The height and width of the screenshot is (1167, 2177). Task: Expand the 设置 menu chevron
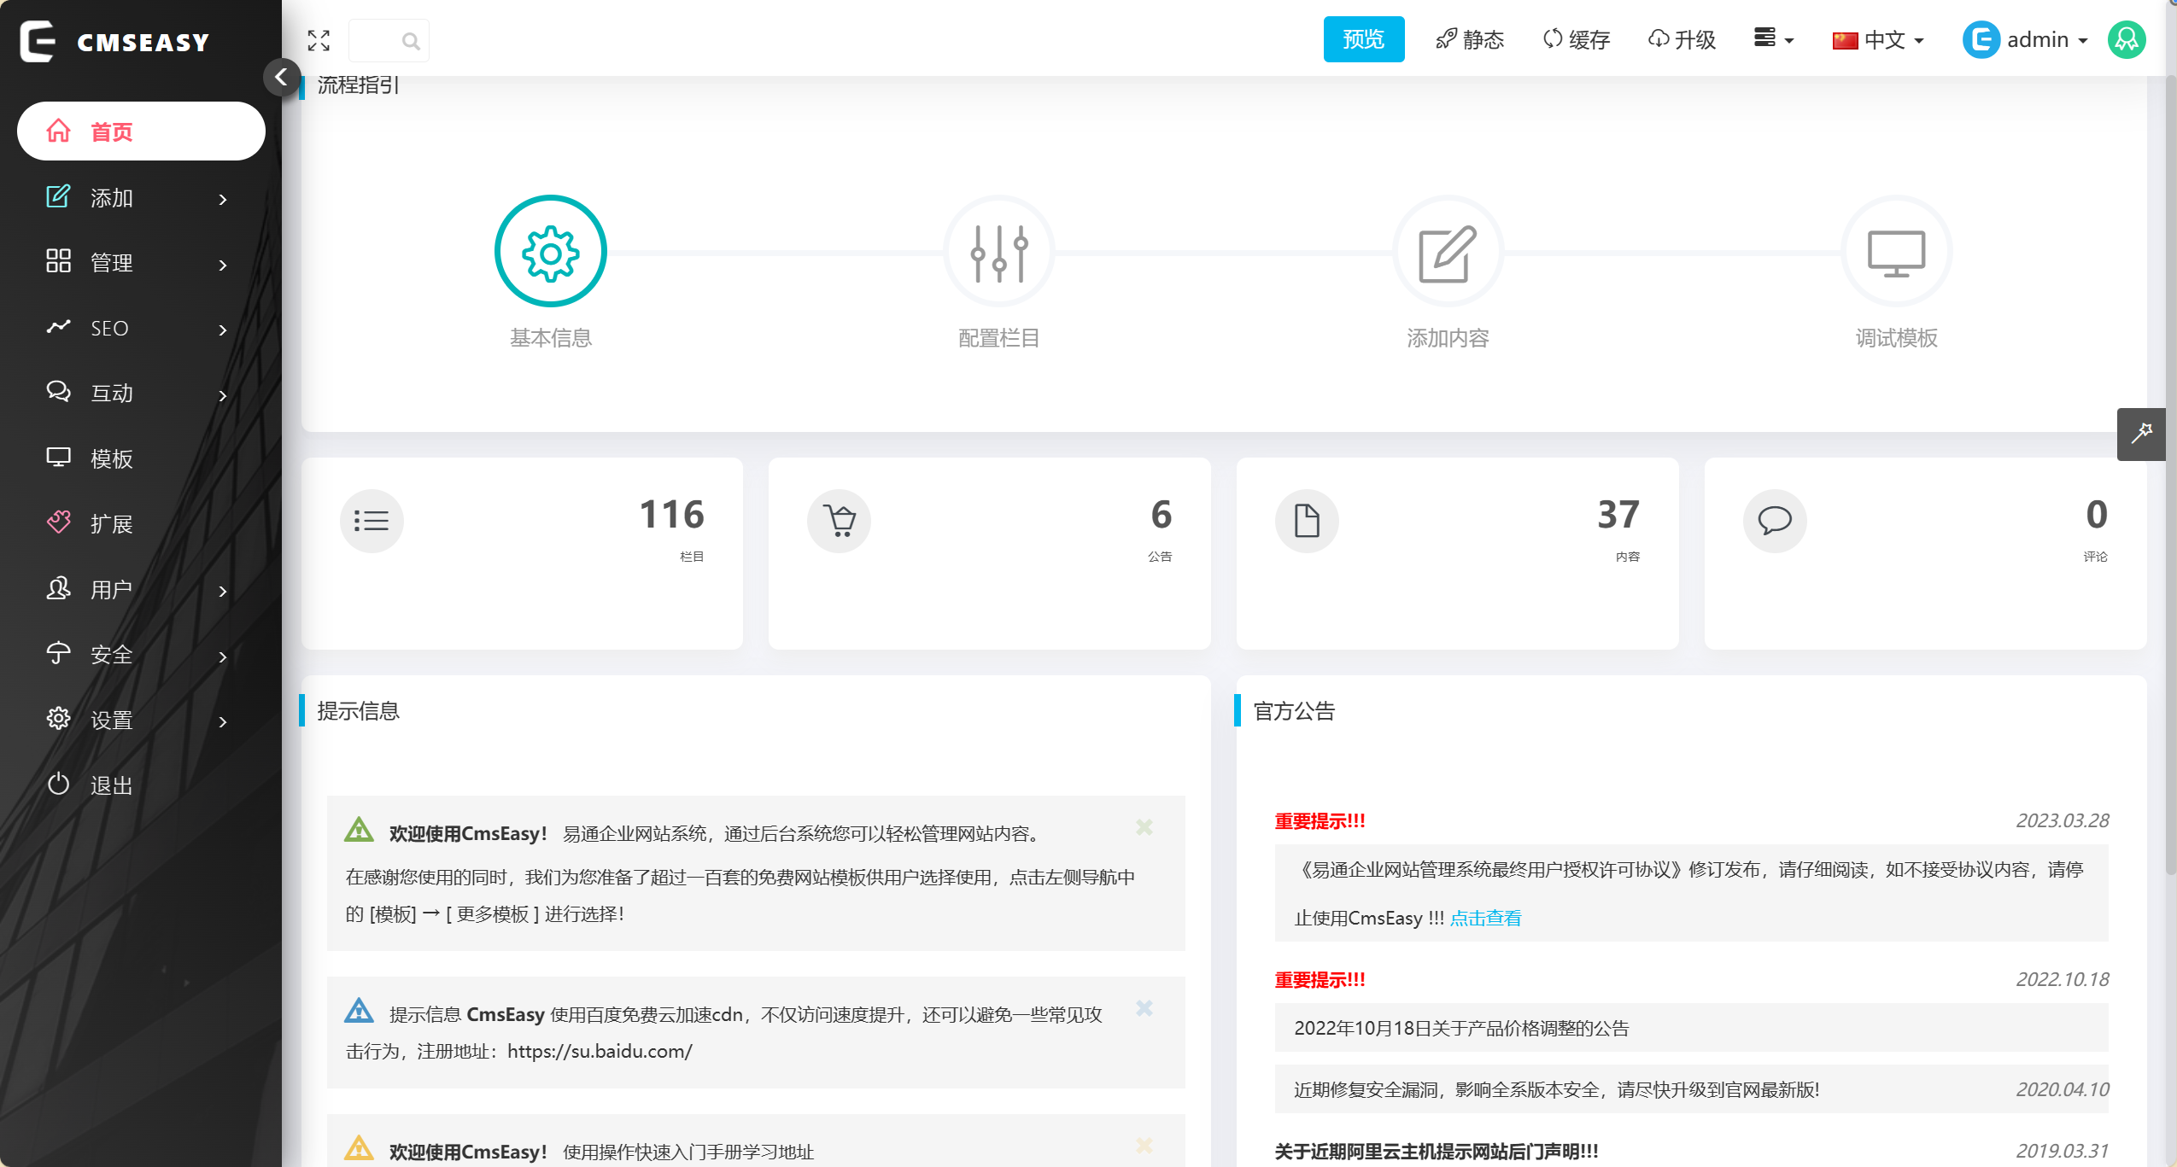(x=223, y=721)
